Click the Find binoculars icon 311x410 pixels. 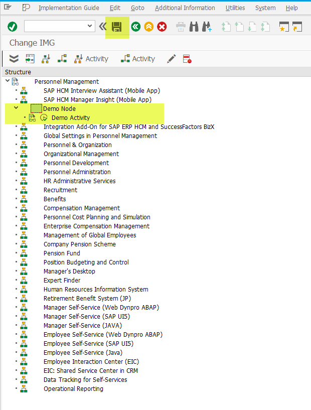(x=194, y=27)
